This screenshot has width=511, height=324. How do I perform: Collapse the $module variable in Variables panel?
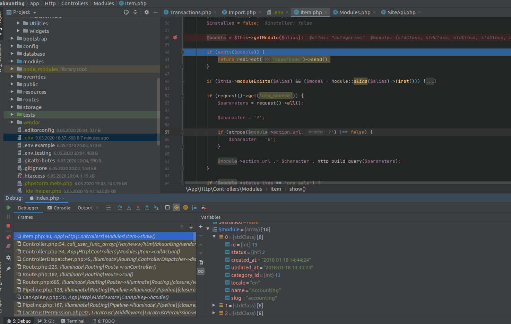click(x=208, y=229)
